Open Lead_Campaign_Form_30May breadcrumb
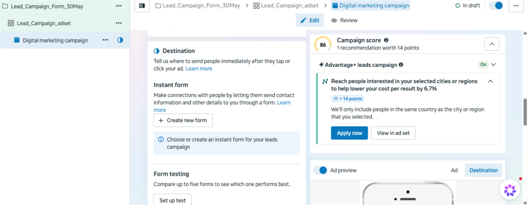Screen dimensions: 528x205 click(x=197, y=5)
